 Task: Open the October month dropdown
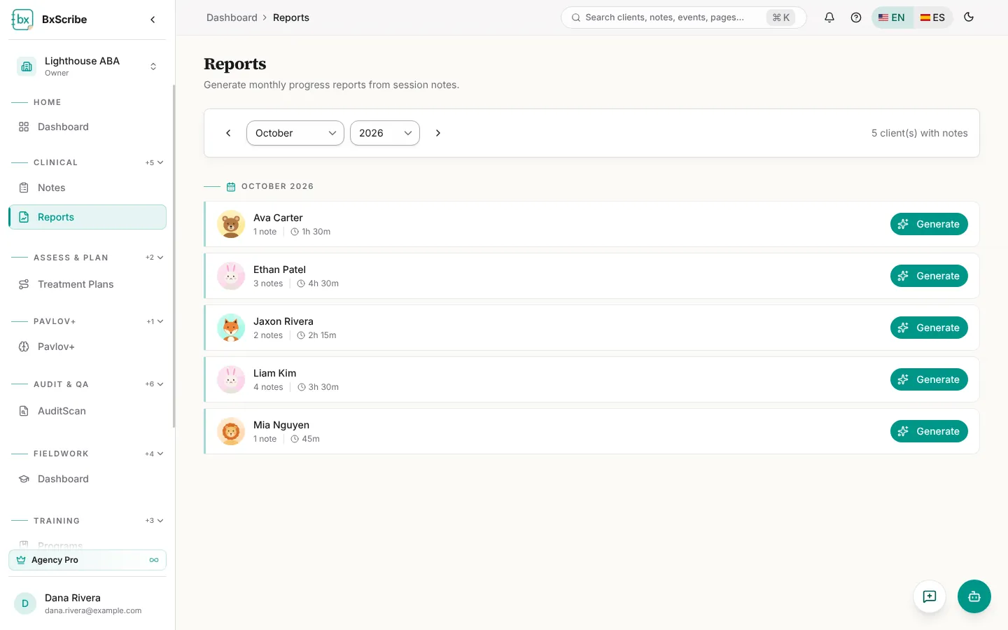tap(295, 133)
